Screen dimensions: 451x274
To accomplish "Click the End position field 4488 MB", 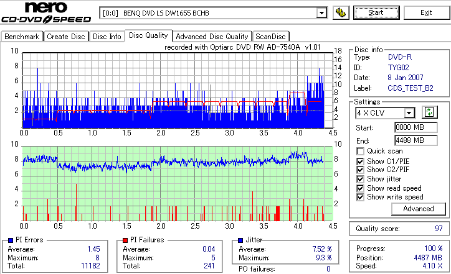I will tap(416, 140).
